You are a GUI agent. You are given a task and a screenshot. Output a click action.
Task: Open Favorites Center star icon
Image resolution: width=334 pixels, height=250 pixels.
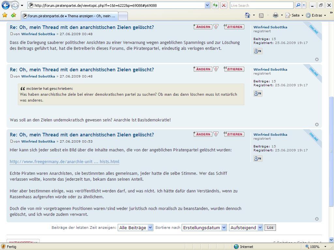point(5,15)
